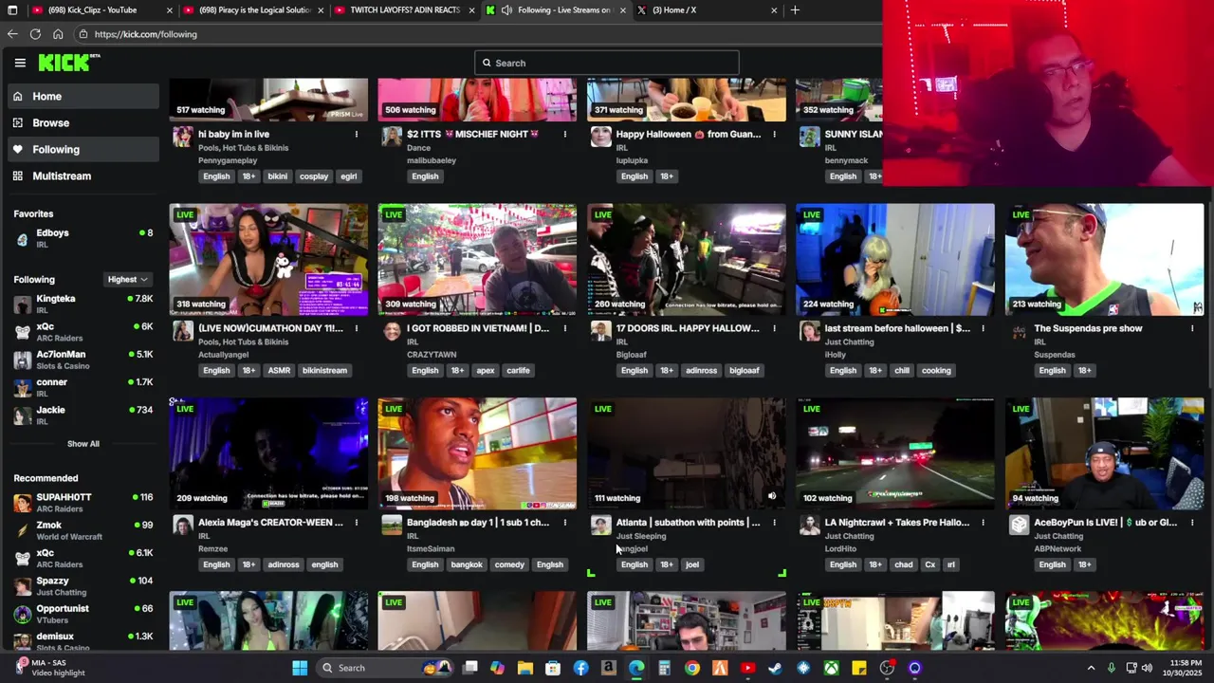Viewport: 1214px width, 683px height.
Task: Click Show All under Following list
Action: [83, 443]
